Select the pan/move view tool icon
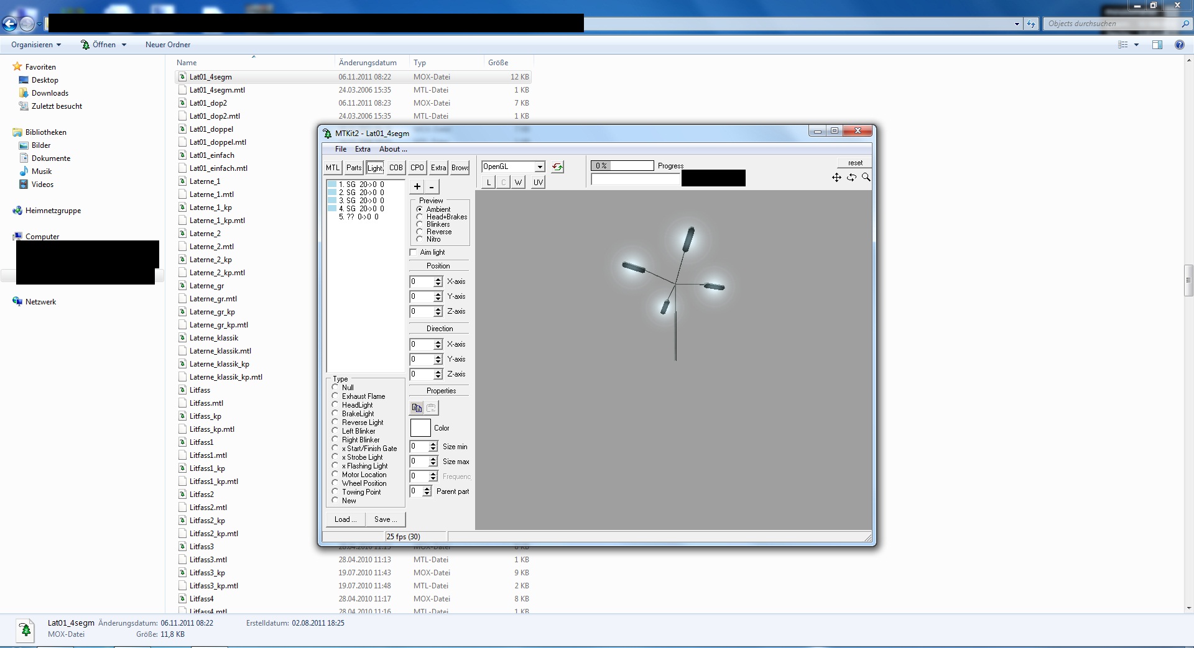 (x=836, y=178)
